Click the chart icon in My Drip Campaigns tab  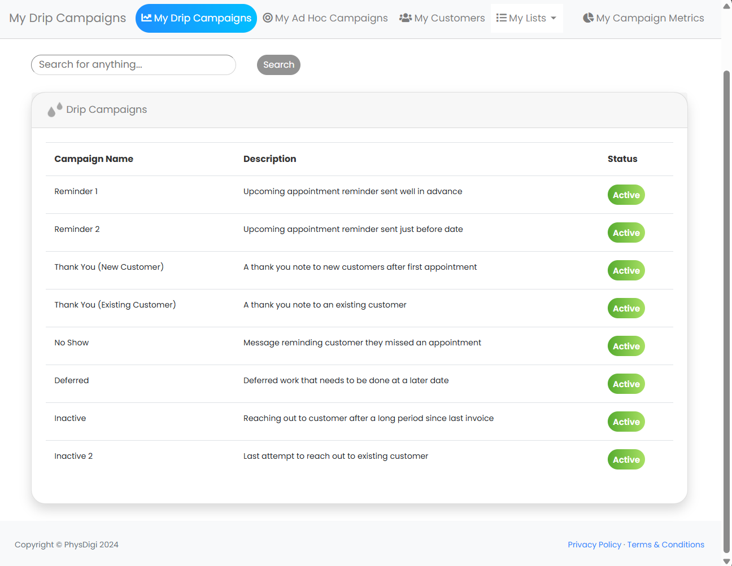point(146,17)
